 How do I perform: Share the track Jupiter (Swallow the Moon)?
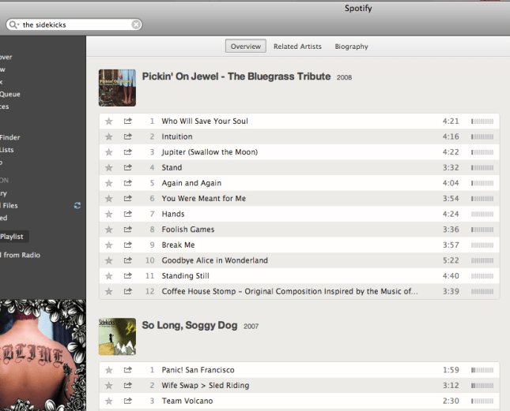pos(128,151)
